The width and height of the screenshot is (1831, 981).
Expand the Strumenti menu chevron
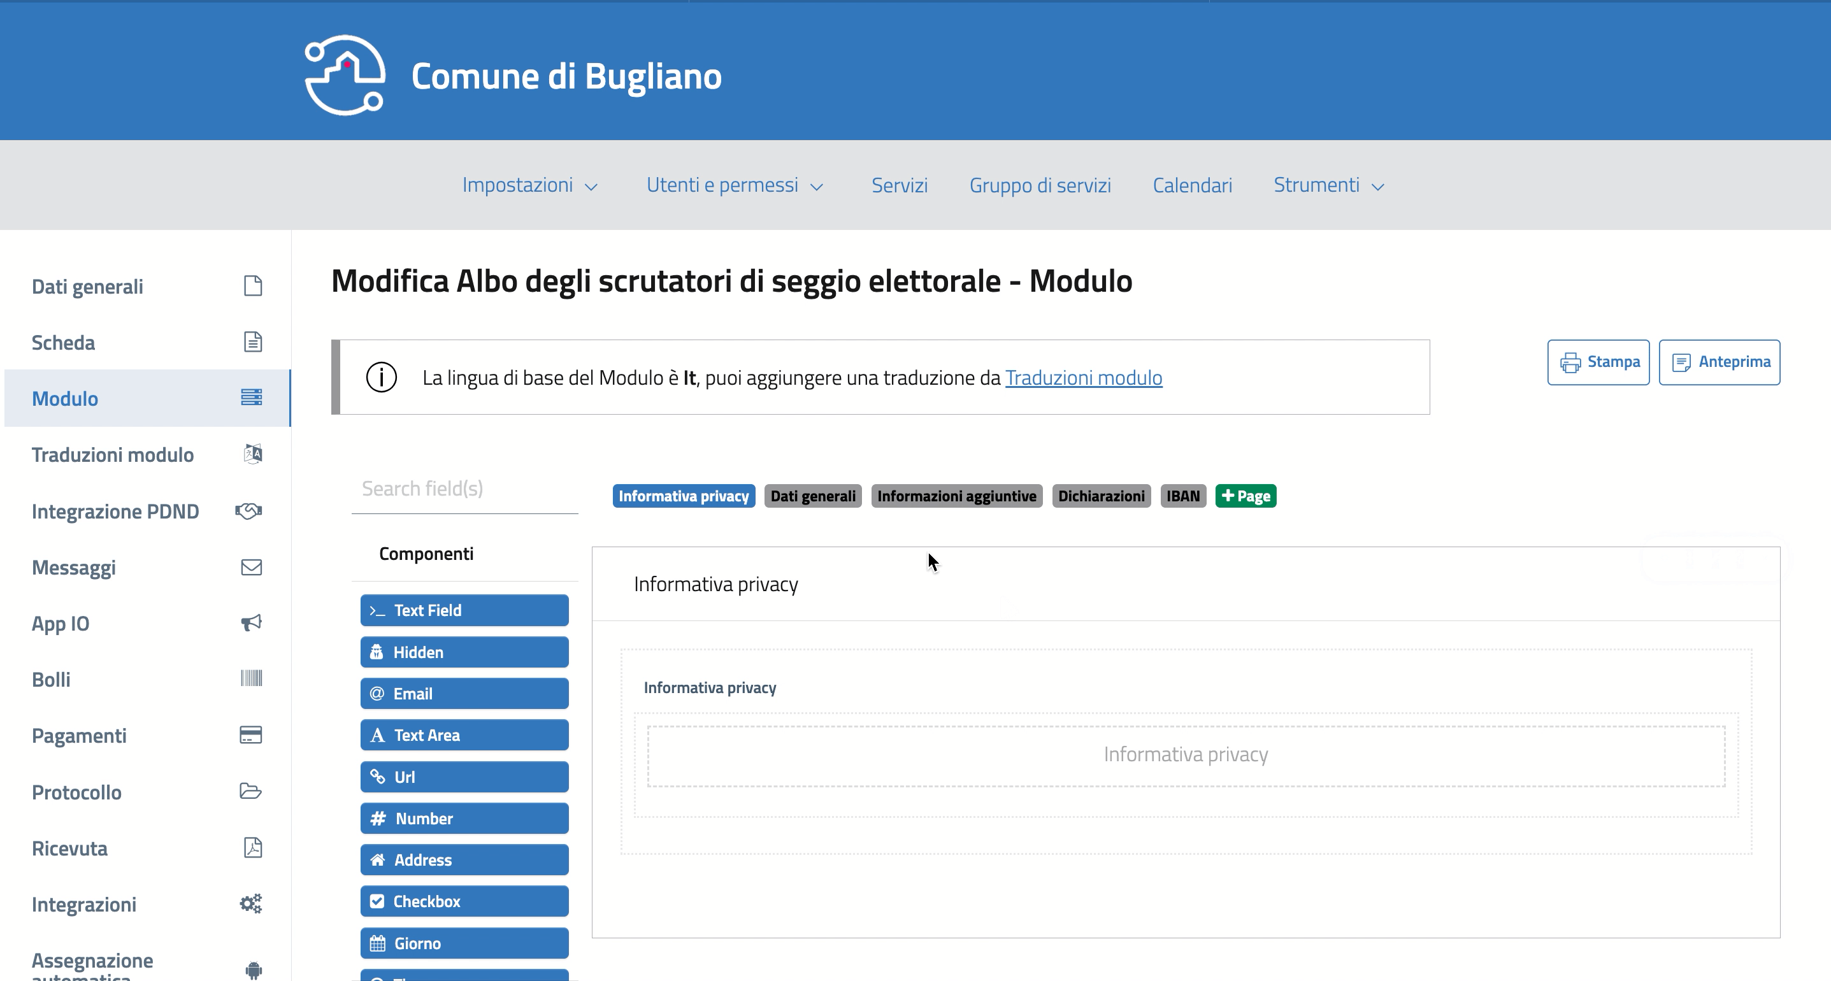(x=1377, y=186)
